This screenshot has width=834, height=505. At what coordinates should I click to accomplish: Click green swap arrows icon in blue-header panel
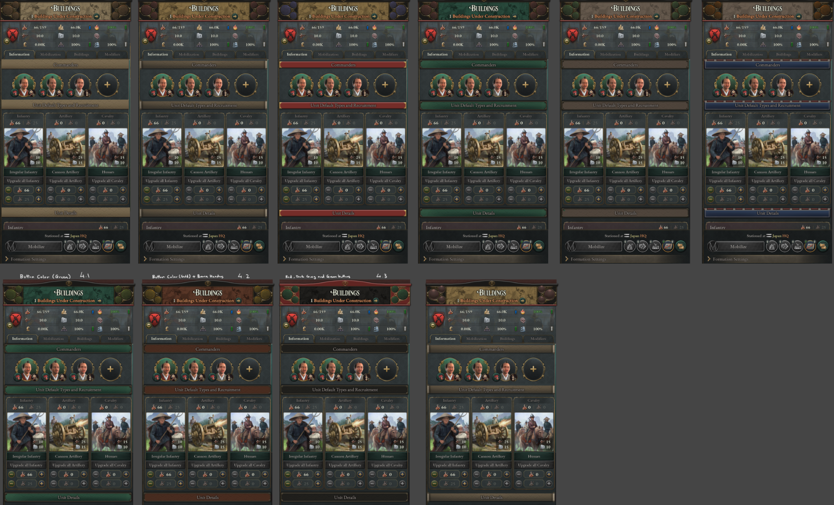pos(823,246)
